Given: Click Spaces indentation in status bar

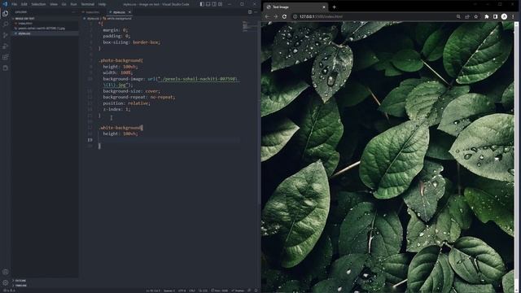Looking at the screenshot, I should pos(169,291).
